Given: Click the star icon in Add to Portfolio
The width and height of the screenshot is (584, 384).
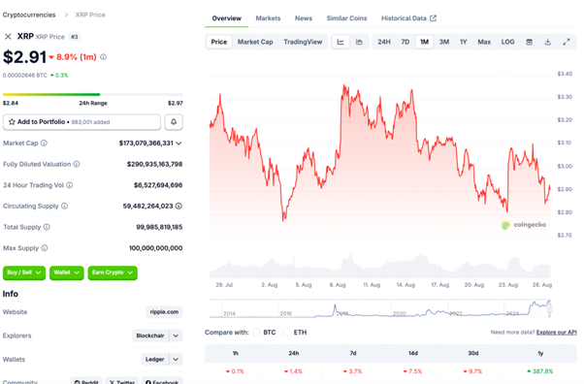Looking at the screenshot, I should click(12, 122).
